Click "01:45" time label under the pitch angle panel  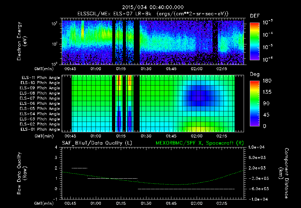[171, 136]
